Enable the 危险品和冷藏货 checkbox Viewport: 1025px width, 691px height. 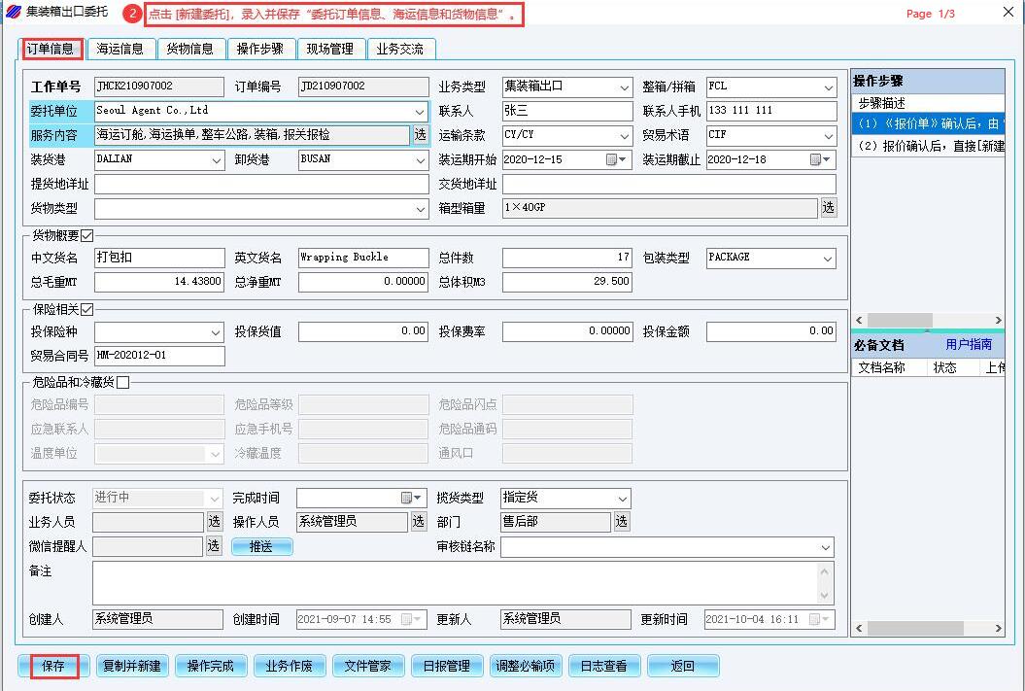122,383
